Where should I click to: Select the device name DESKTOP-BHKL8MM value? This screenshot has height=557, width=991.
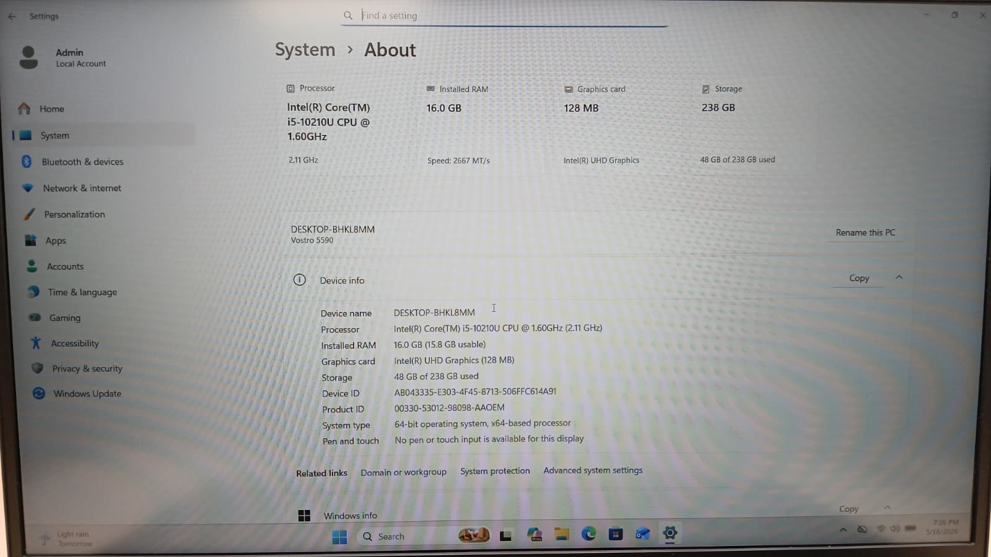click(x=434, y=313)
